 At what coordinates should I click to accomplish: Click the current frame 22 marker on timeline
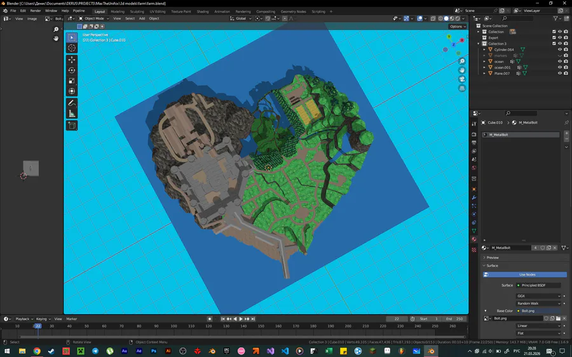pyautogui.click(x=37, y=326)
